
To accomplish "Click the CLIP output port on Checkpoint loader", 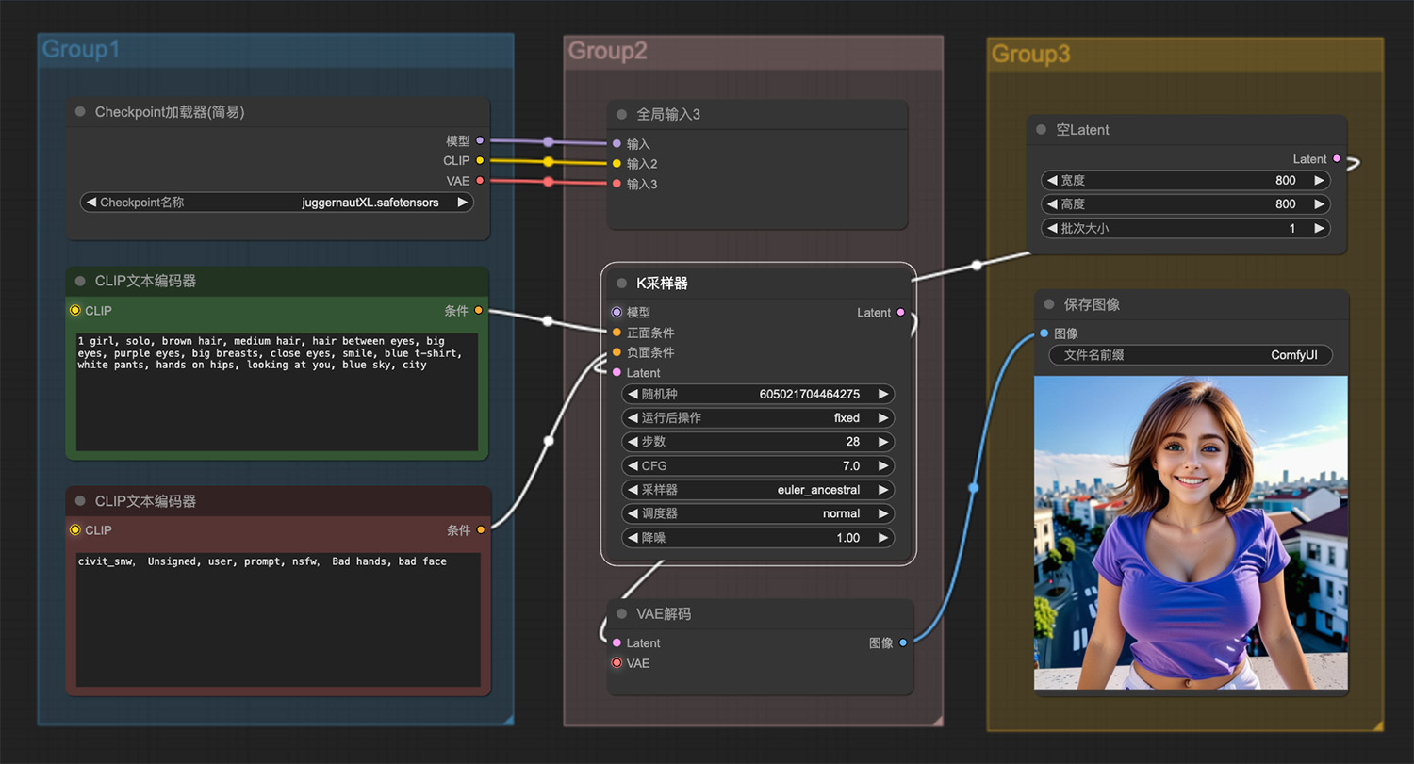I will point(480,160).
